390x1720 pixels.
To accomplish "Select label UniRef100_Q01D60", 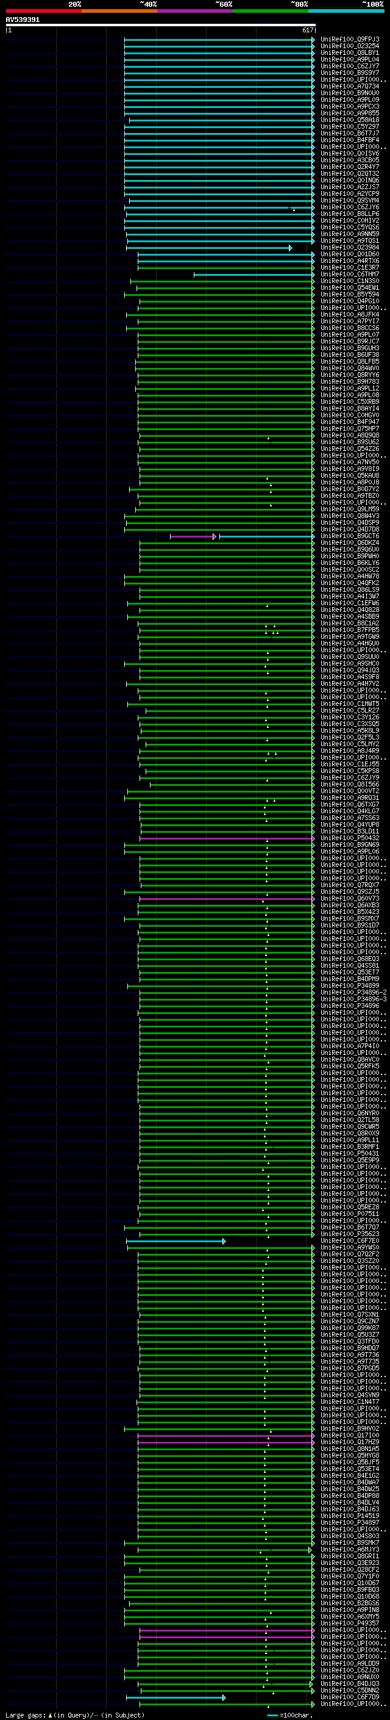I will [x=349, y=254].
